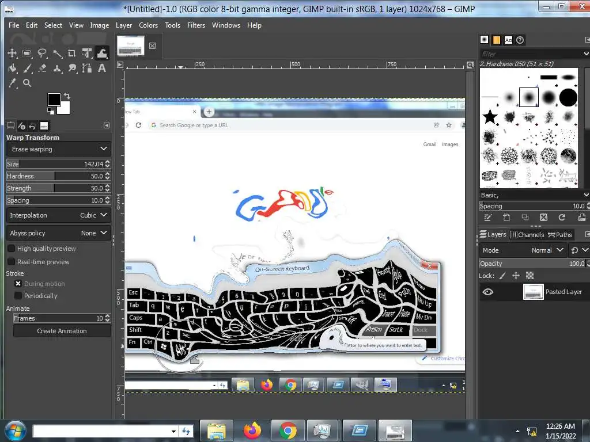This screenshot has width=590, height=442.
Task: Open the Device Status tab
Action: (21, 126)
